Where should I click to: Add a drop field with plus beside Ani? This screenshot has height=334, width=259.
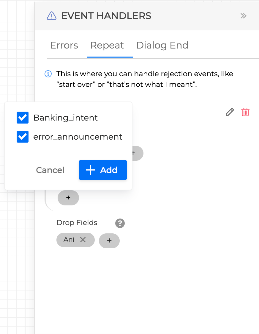point(109,241)
